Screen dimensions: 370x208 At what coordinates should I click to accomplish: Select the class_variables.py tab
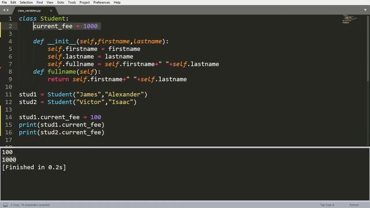(x=29, y=10)
